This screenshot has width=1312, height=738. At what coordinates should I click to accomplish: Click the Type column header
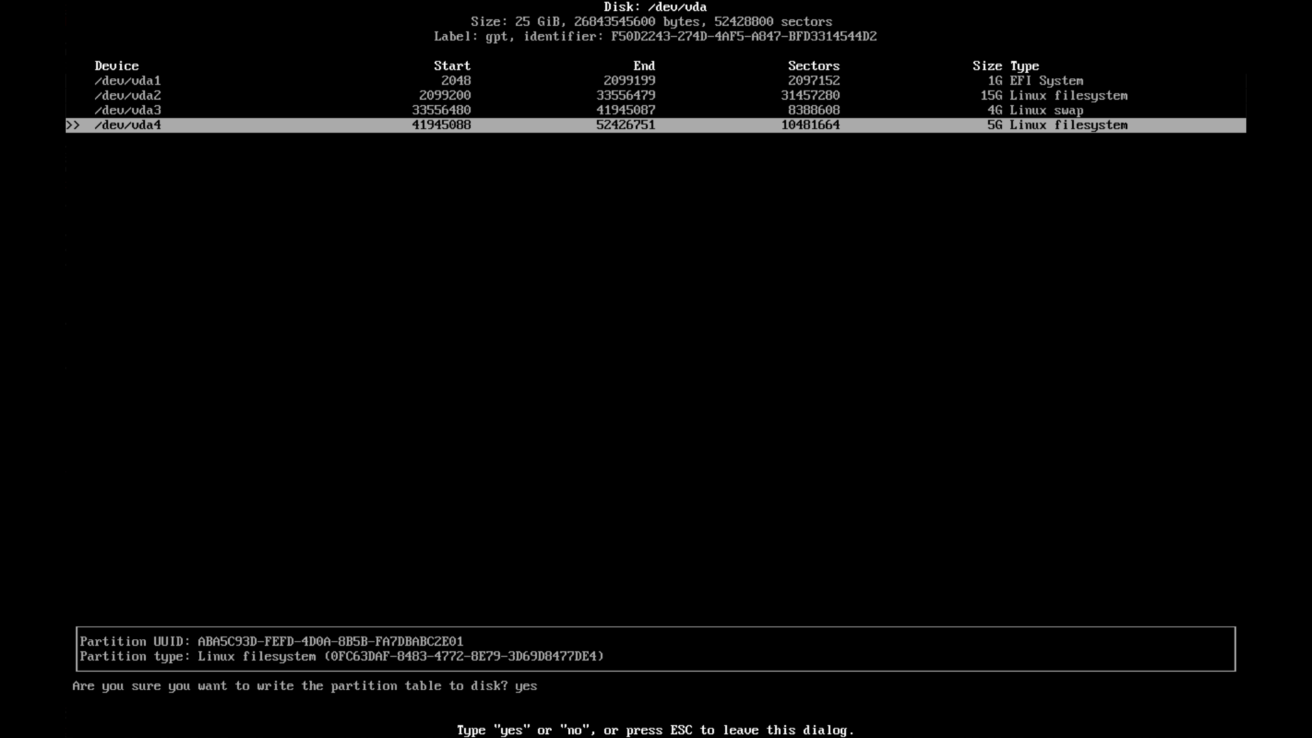tap(1025, 66)
